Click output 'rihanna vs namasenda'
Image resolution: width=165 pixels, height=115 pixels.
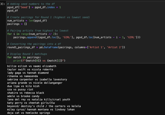[23, 76]
